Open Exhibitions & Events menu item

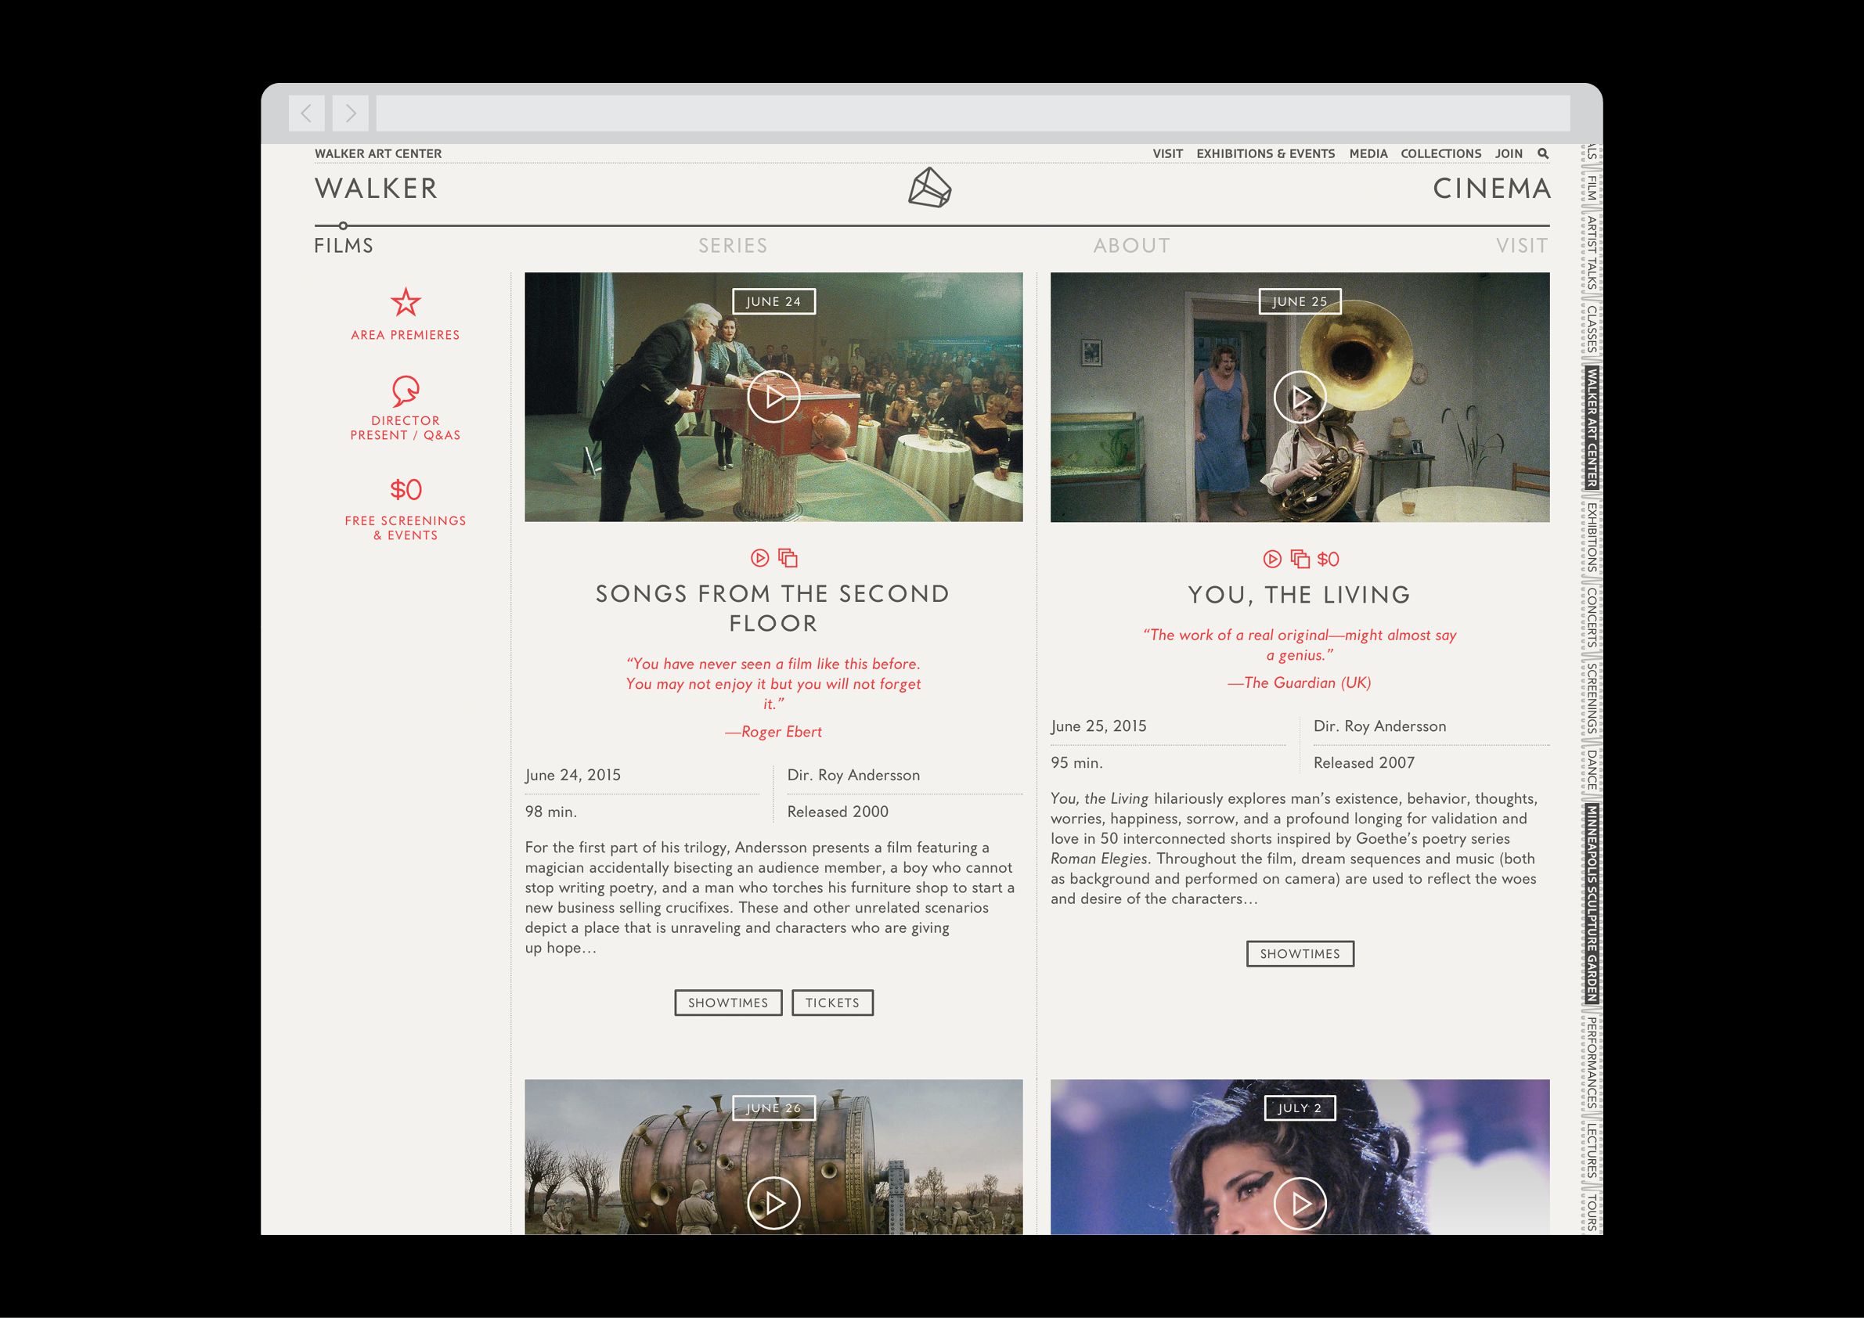(x=1265, y=153)
